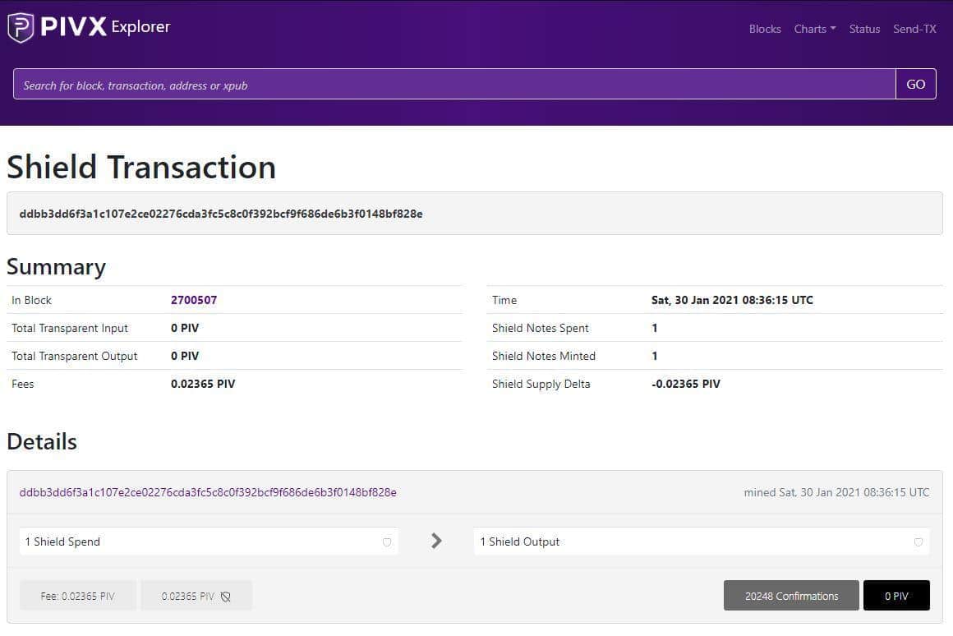Click the 'In Block' label
This screenshot has height=636, width=953.
tap(31, 300)
